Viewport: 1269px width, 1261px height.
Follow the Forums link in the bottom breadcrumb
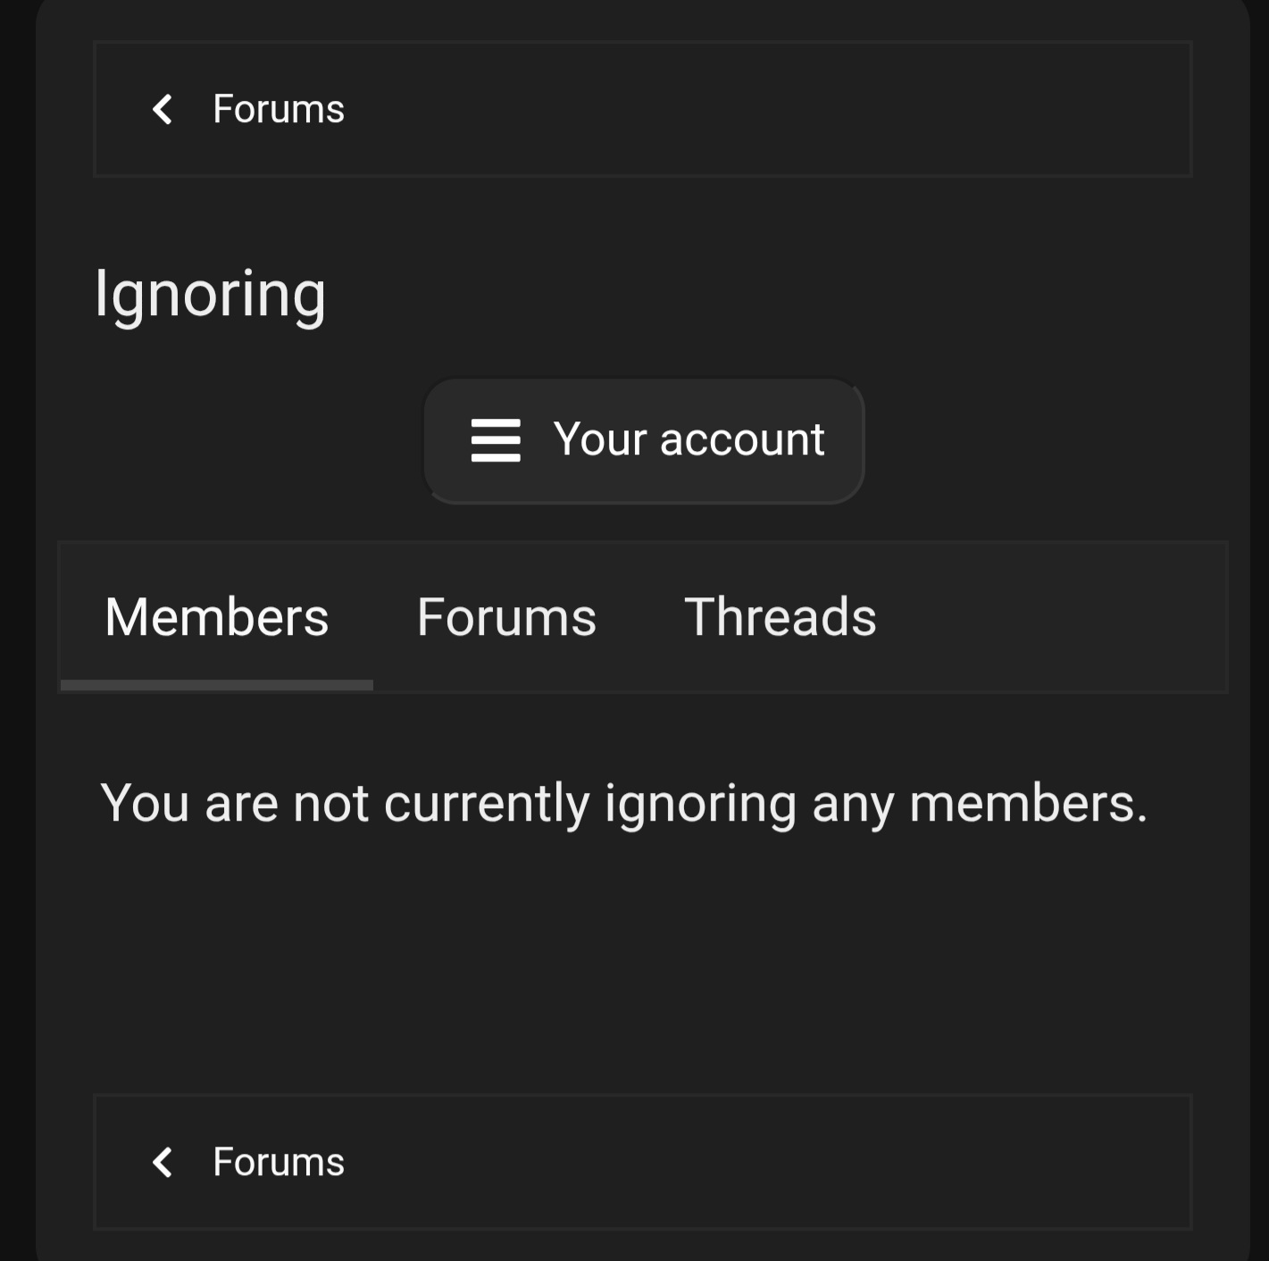pos(279,1162)
